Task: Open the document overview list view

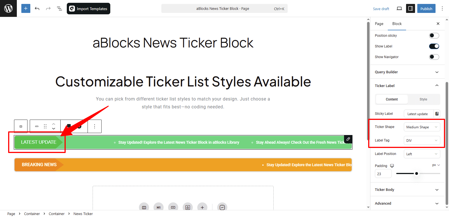Action: point(59,8)
